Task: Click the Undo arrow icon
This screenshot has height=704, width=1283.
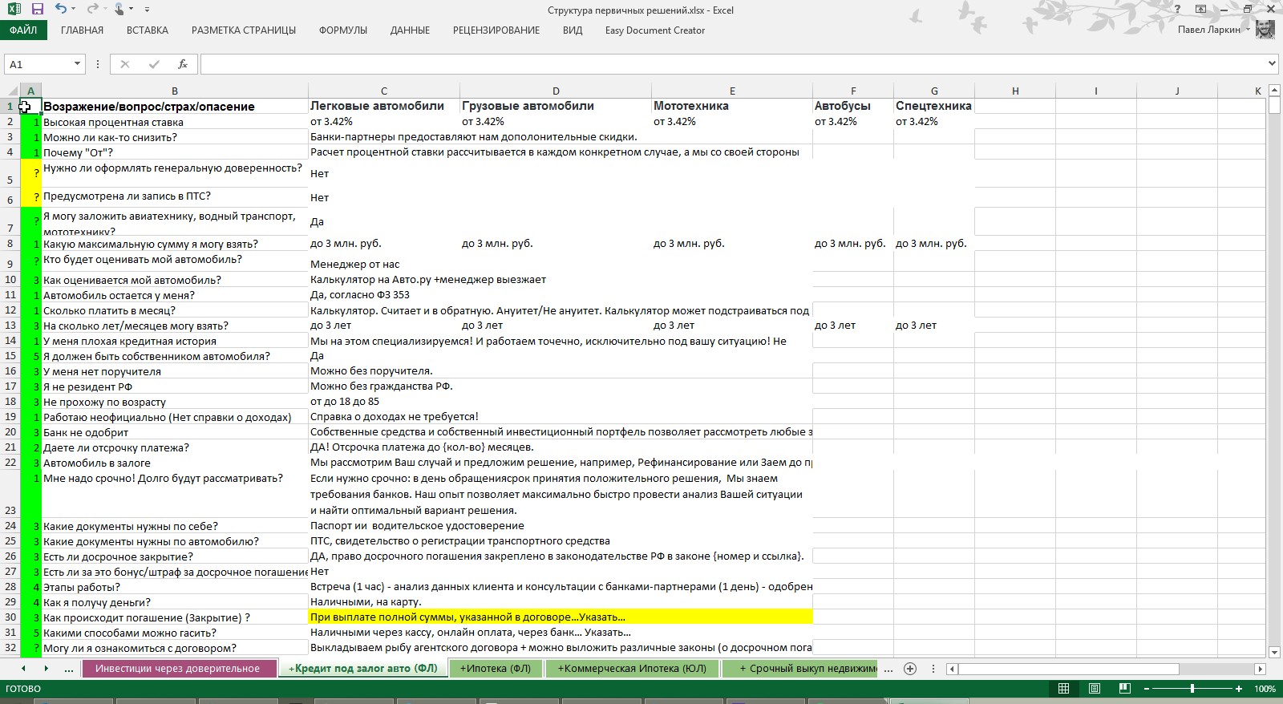Action: 61,10
